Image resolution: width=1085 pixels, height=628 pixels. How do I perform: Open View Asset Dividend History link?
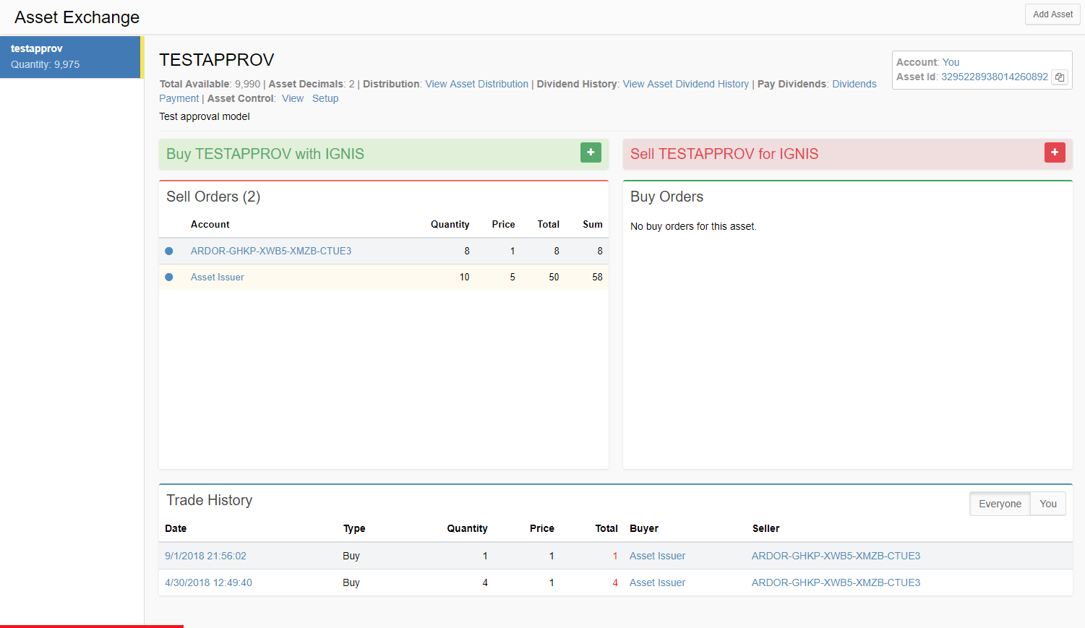685,84
